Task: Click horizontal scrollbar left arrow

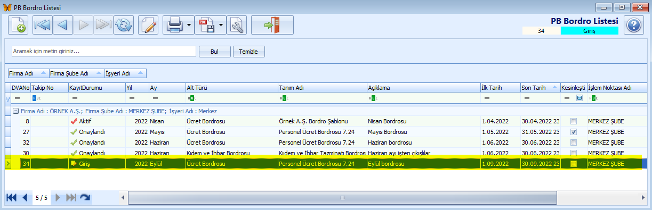Action: (124, 197)
